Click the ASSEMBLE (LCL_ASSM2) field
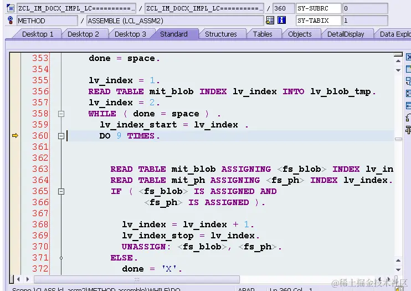The image size is (411, 291). tap(175, 21)
